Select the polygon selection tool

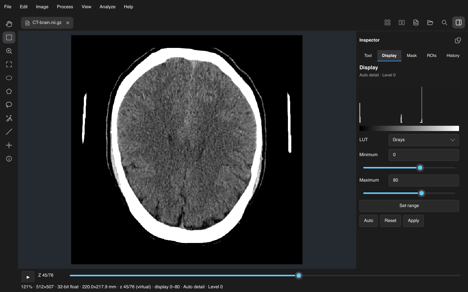[9, 91]
